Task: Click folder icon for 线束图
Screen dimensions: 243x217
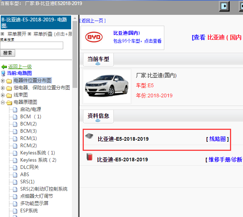Action: pos(9,95)
